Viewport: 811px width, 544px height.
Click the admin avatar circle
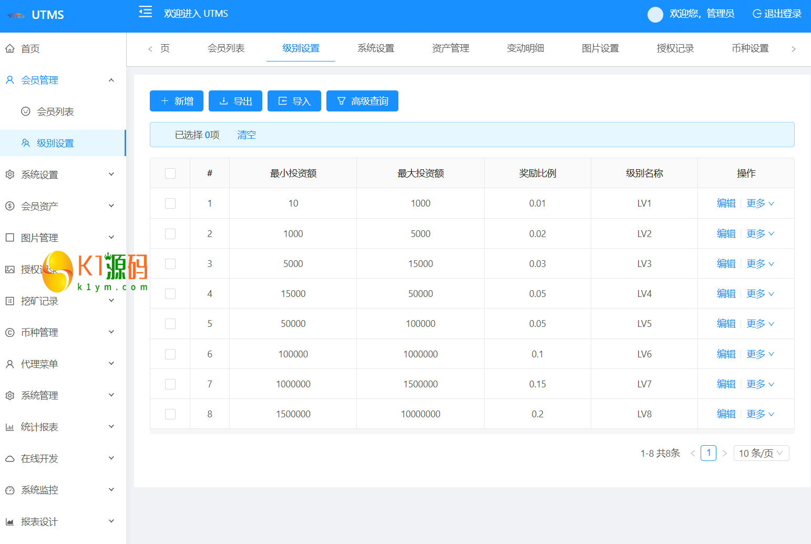[x=655, y=15]
